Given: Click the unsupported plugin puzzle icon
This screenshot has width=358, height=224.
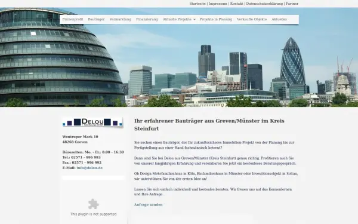Looking at the screenshot, I should coord(94,204).
